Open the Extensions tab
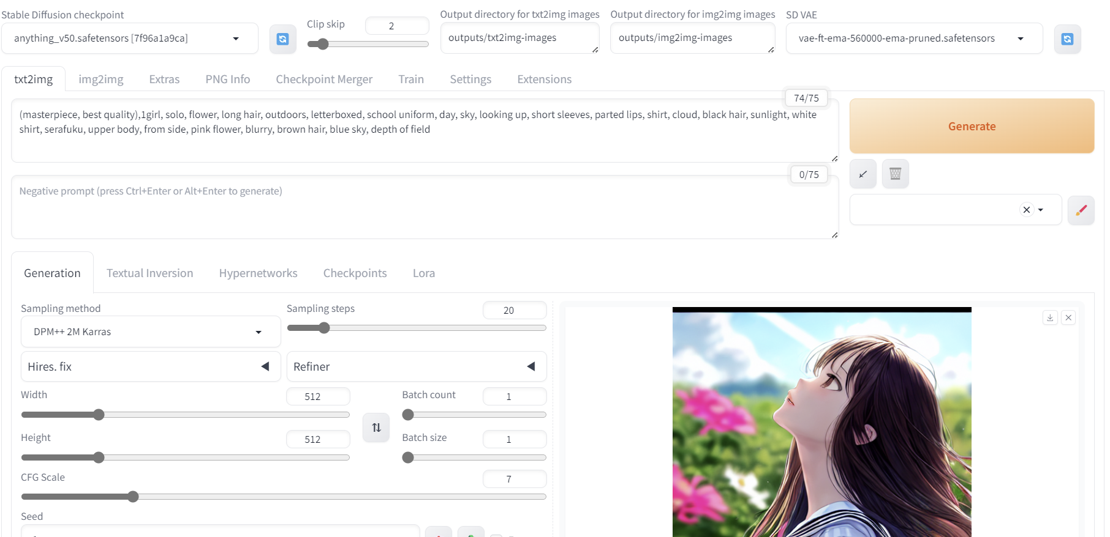The image size is (1110, 537). 545,80
